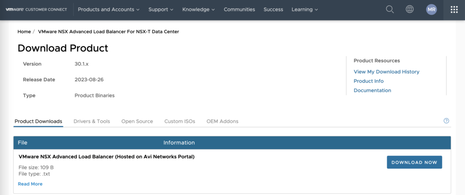Switch to the Drivers & Tools tab

(92, 121)
